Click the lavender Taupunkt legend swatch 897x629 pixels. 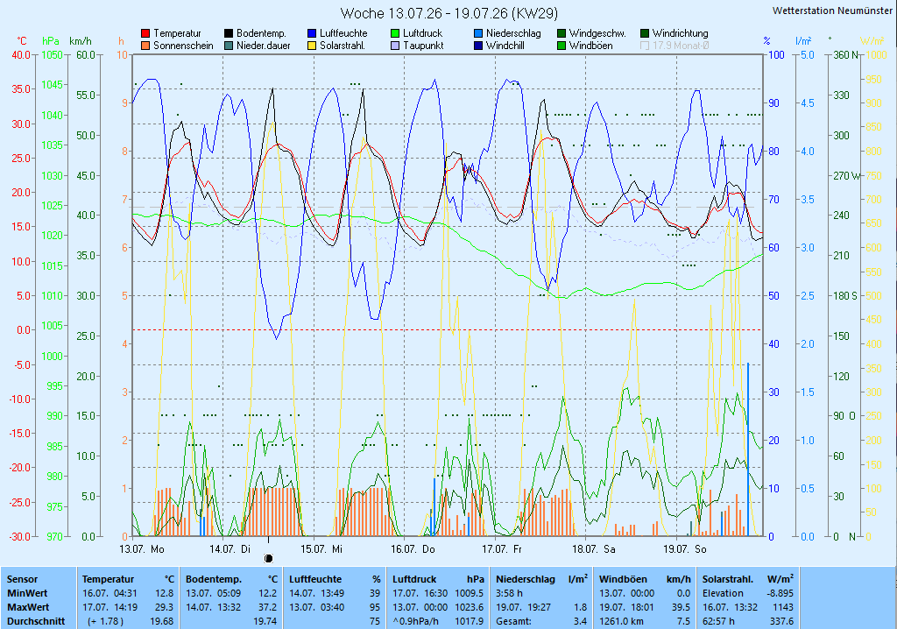tap(395, 46)
